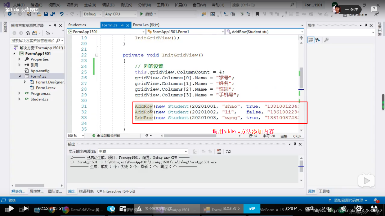Switch to the 工具箱 tab
The height and width of the screenshot is (216, 385).
point(324,191)
